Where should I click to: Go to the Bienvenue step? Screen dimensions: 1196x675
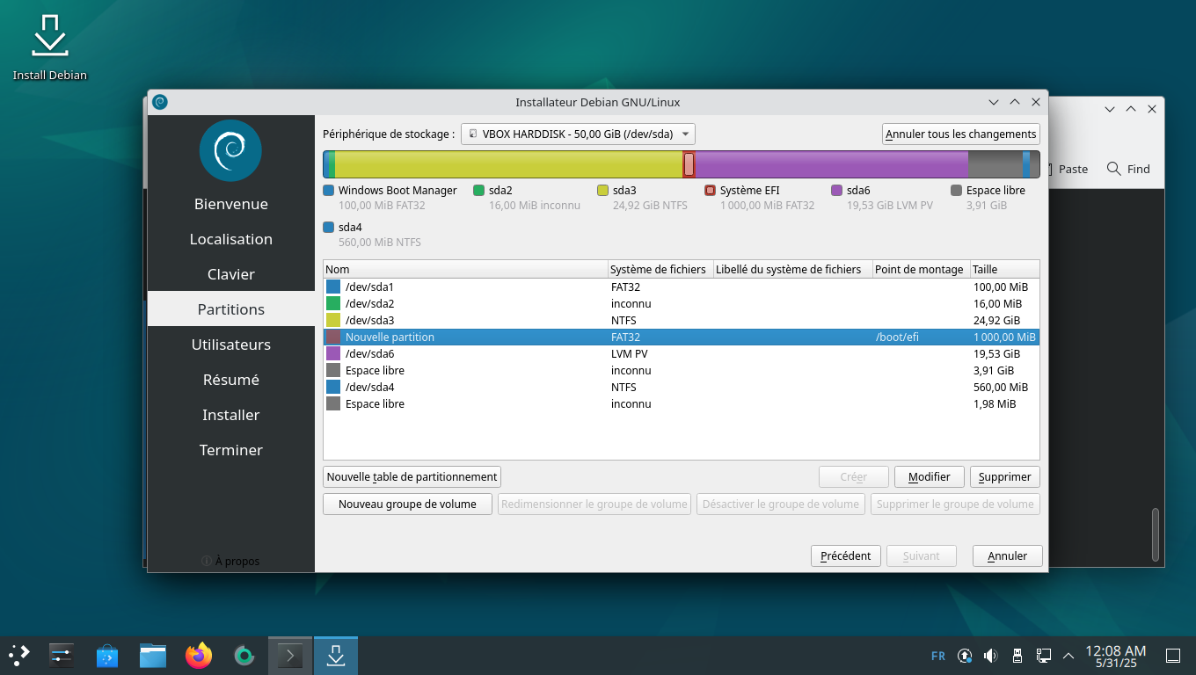231,204
